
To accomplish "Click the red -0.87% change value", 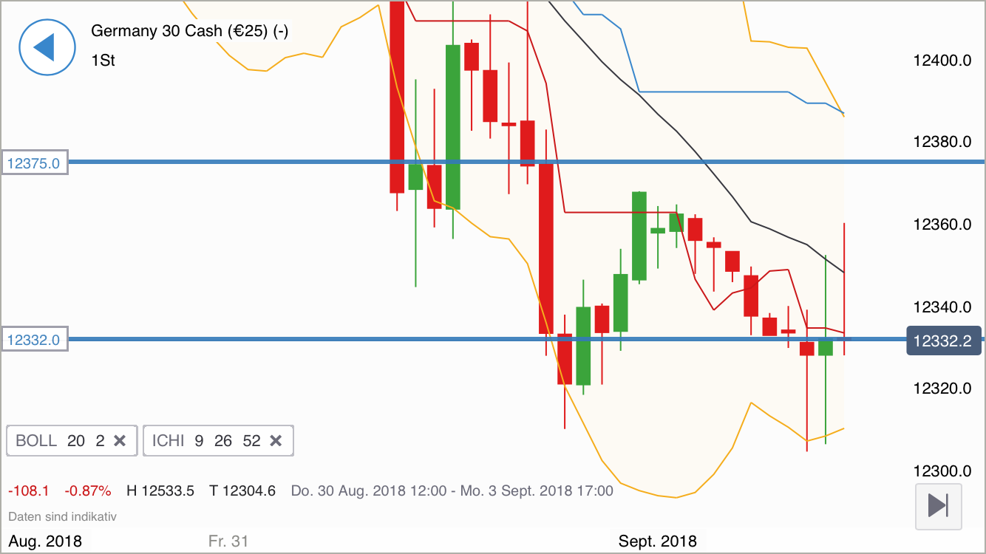I will coord(87,490).
